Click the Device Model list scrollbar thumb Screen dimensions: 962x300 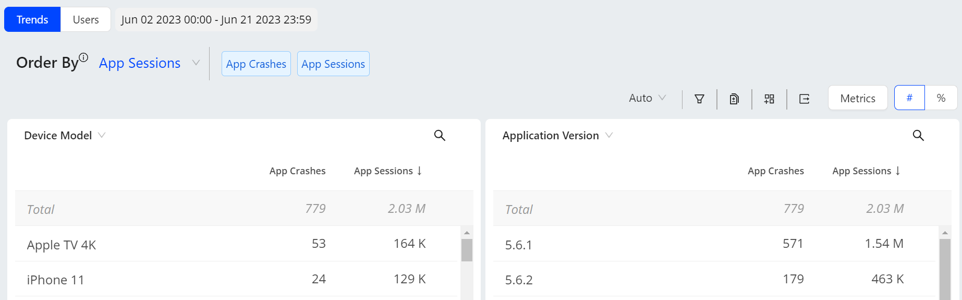[x=467, y=250]
